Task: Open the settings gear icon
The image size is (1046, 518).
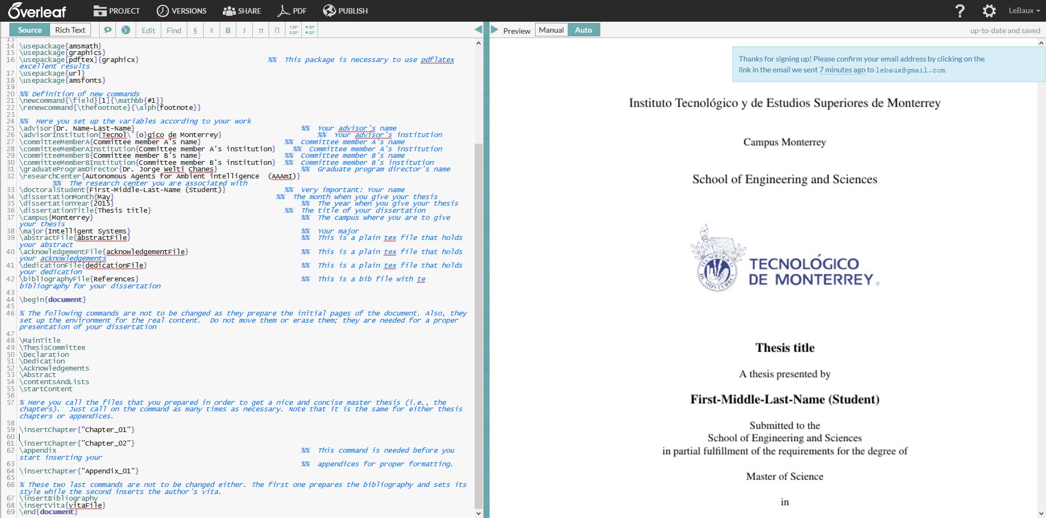Action: (989, 11)
